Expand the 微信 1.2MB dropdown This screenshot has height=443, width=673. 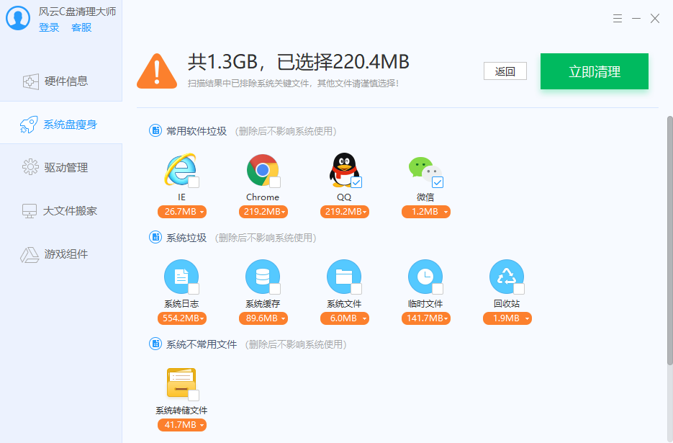426,212
